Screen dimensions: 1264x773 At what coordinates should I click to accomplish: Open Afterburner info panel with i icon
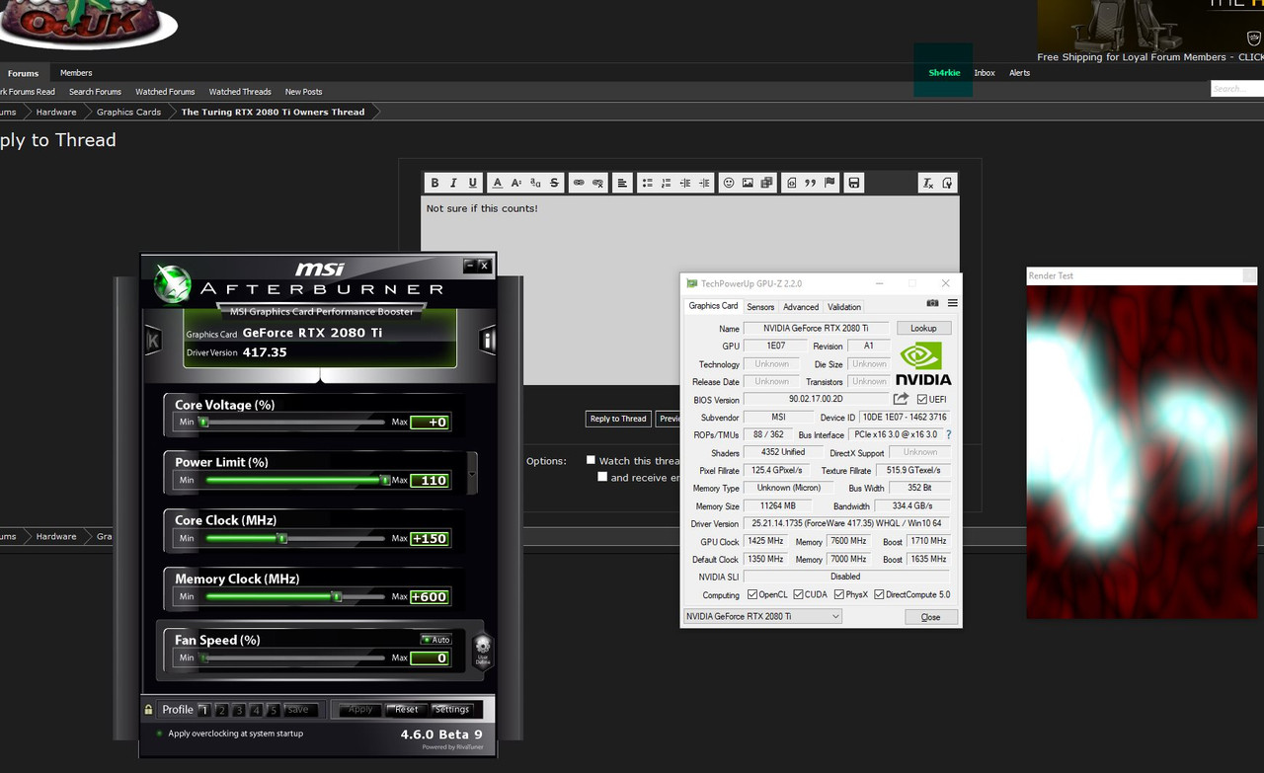pos(487,341)
